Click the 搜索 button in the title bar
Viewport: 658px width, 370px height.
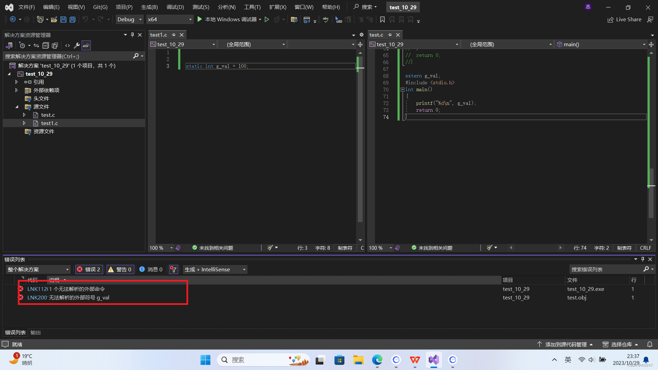[x=365, y=7]
